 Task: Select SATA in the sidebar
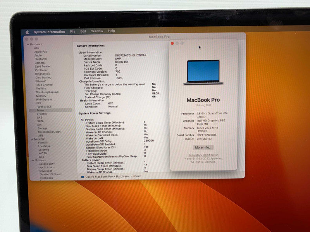pos(40,121)
